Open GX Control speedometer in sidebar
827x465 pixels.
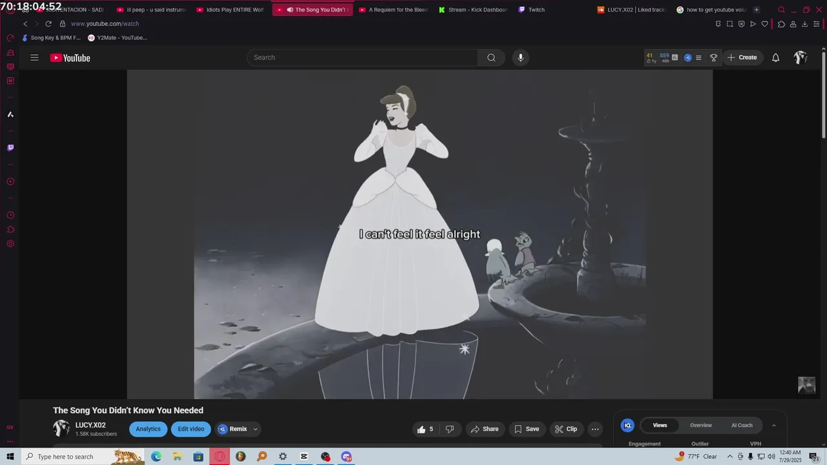[x=10, y=38]
